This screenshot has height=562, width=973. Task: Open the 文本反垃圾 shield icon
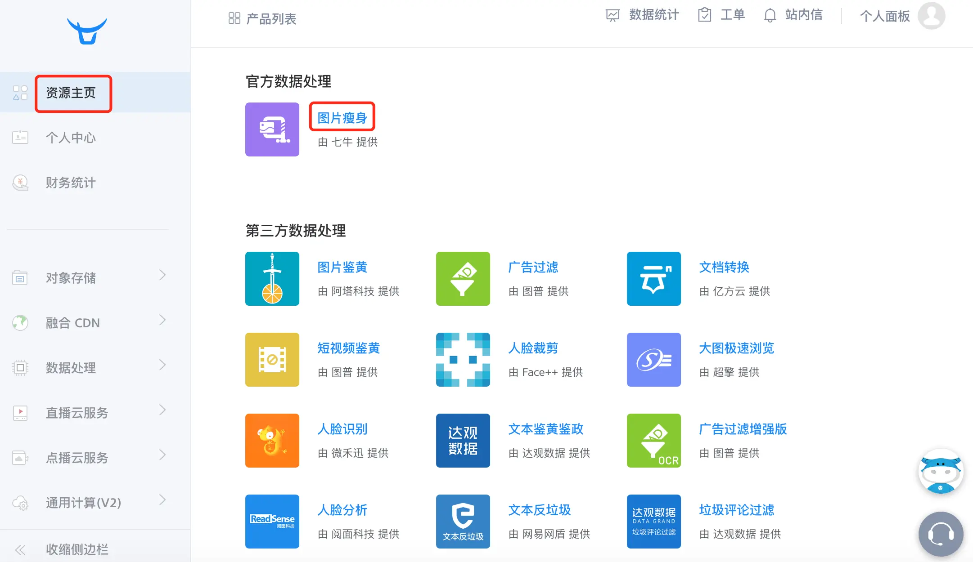pyautogui.click(x=463, y=522)
